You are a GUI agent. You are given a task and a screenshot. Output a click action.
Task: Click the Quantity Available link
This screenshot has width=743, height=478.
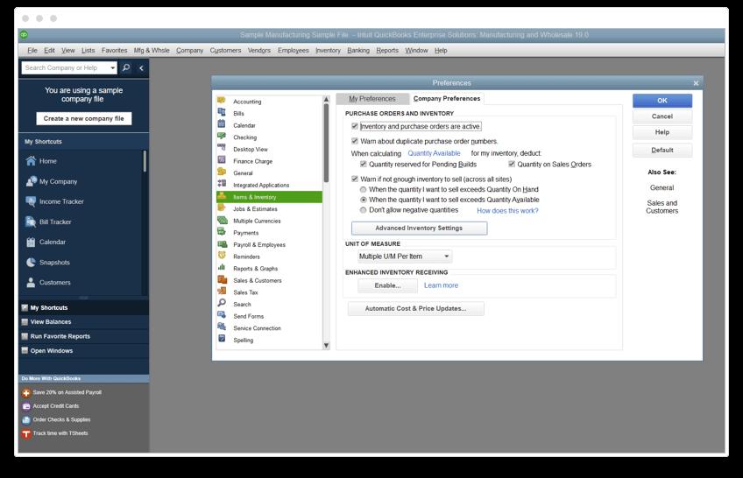[434, 153]
